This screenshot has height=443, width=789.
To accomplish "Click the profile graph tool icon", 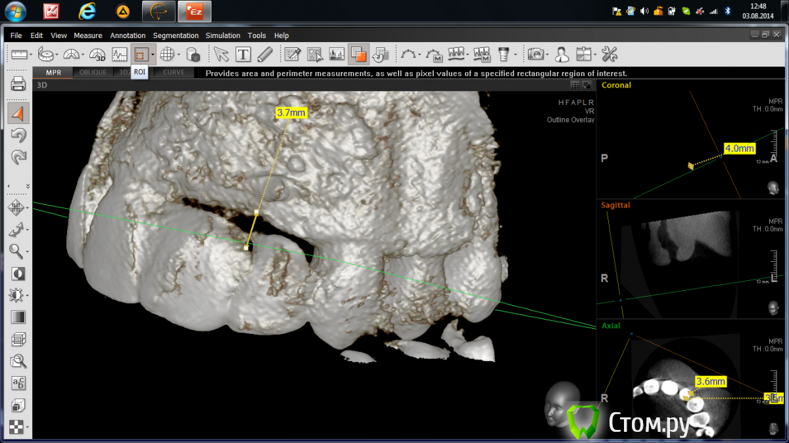I will point(119,54).
